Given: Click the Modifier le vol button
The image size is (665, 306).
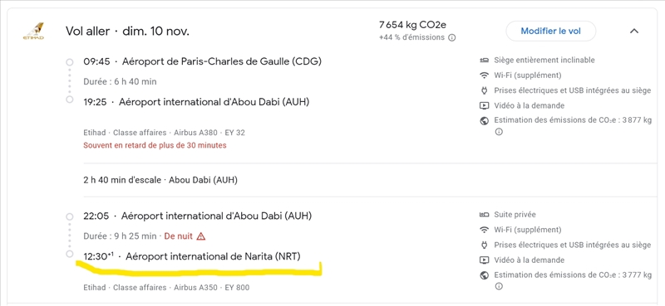Looking at the screenshot, I should point(551,31).
